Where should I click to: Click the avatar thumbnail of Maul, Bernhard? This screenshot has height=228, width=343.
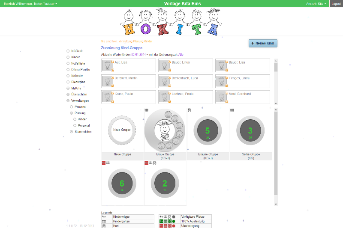[221, 97]
